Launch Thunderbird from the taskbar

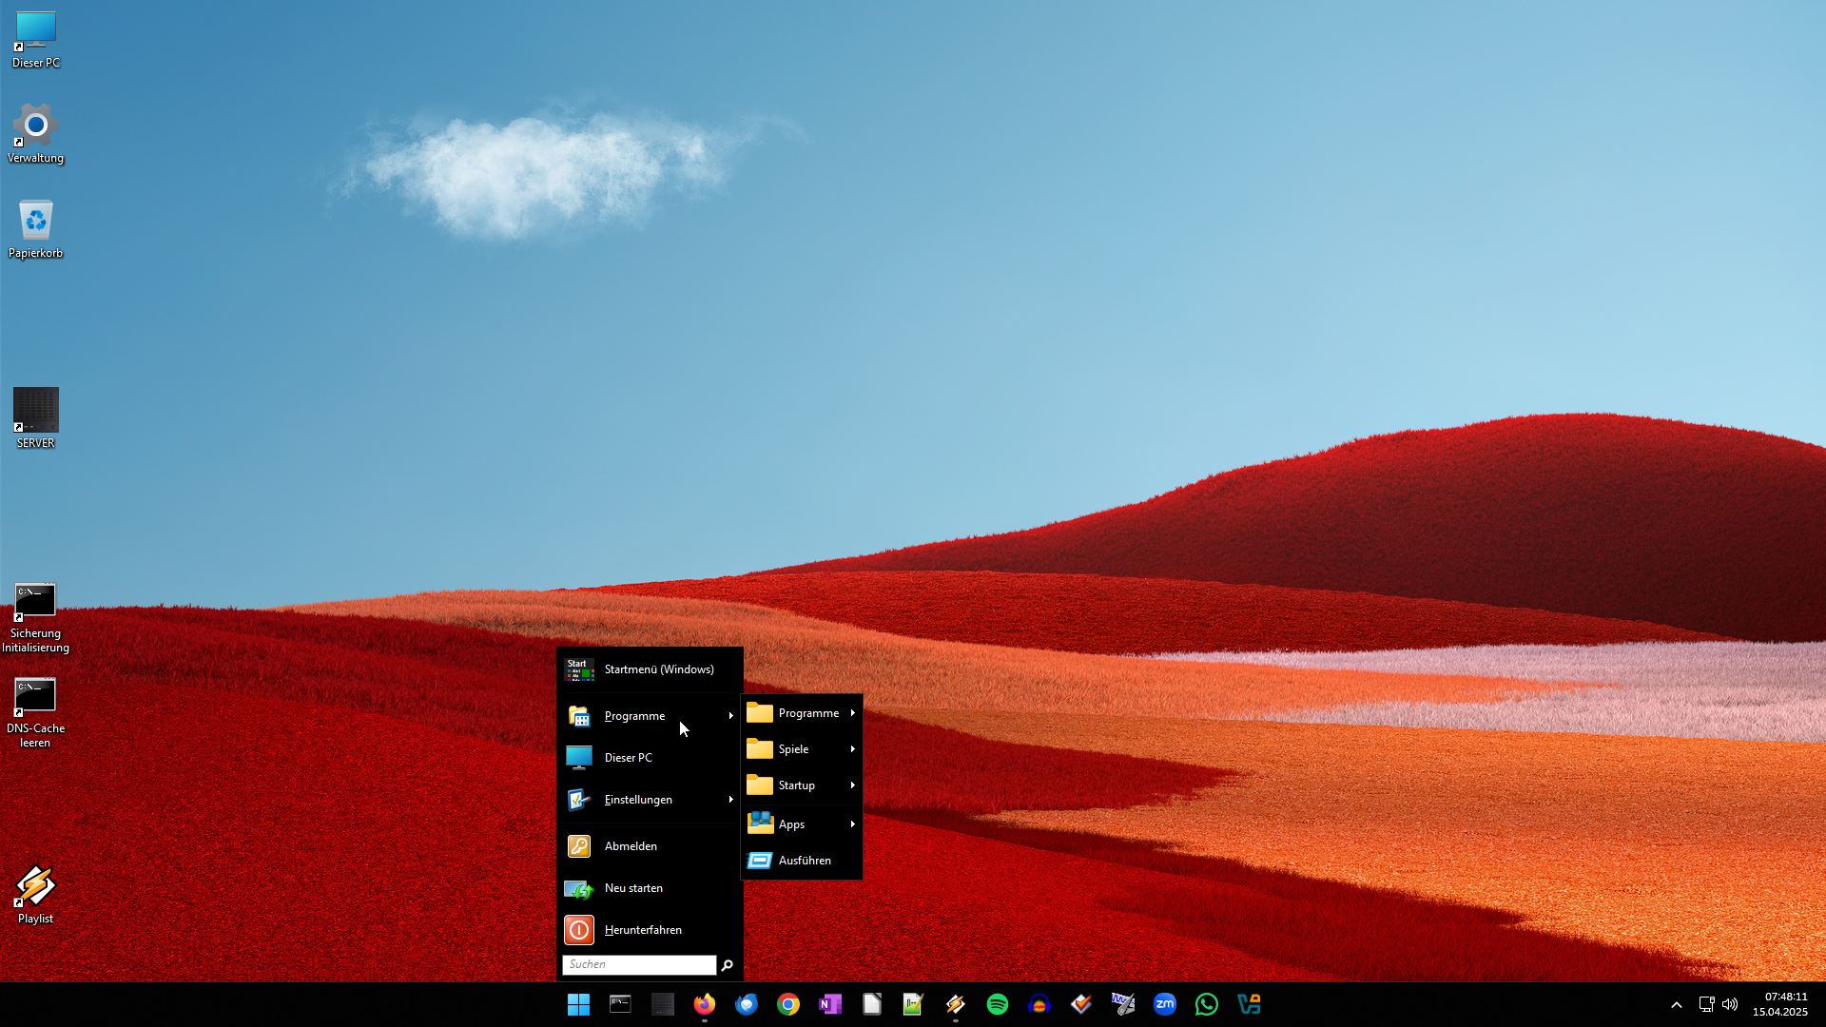[x=747, y=1004]
